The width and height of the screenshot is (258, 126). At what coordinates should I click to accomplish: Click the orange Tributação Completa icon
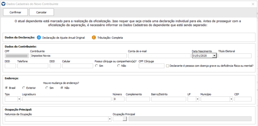(x=94, y=37)
